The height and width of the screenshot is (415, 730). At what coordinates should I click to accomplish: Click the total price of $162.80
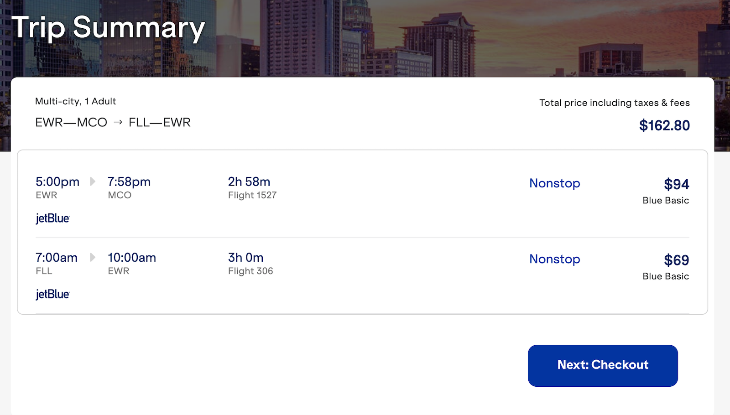coord(665,125)
